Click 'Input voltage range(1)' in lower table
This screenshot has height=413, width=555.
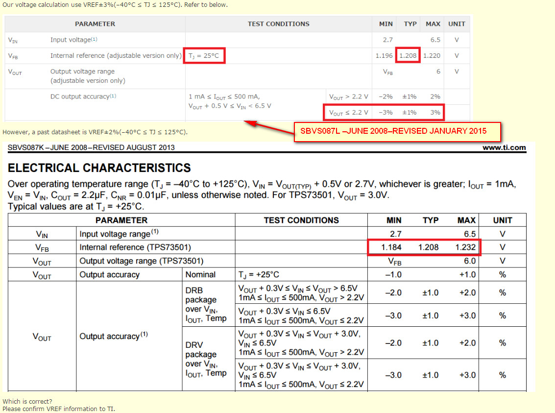coord(119,234)
